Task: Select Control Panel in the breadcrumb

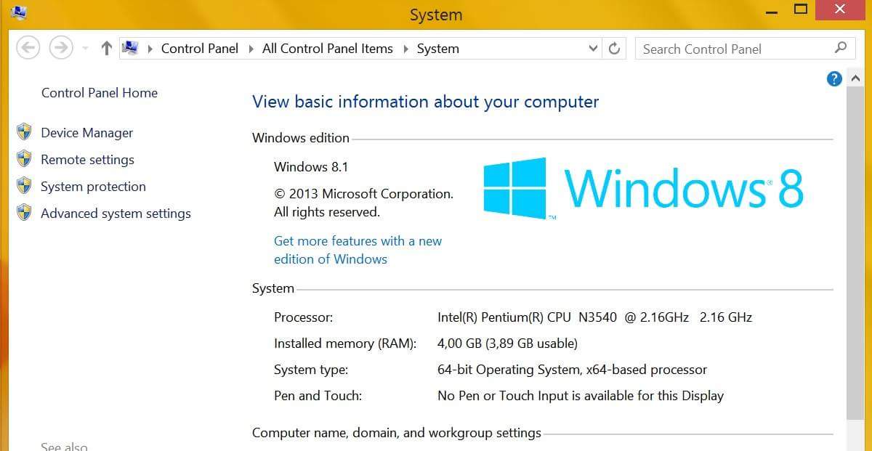Action: [199, 49]
